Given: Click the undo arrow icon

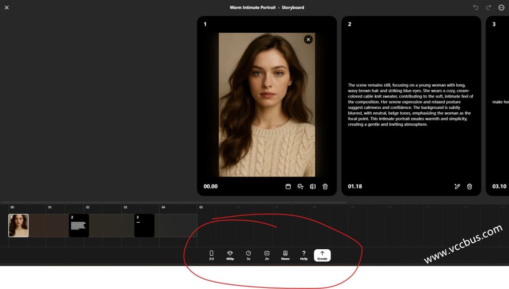Looking at the screenshot, I should pyautogui.click(x=476, y=7).
